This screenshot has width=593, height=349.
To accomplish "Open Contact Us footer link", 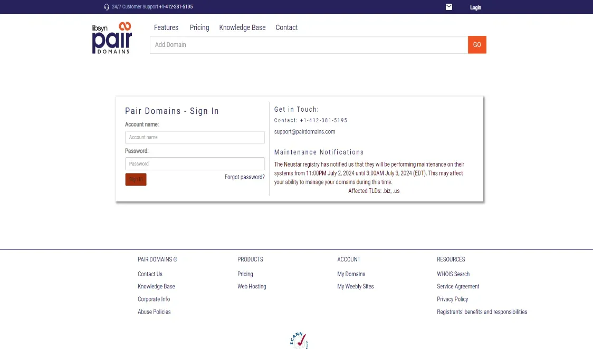I will click(150, 274).
